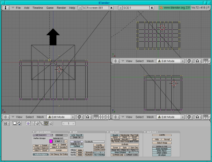The width and height of the screenshot is (212, 162).
Task: Switch to Object buttons context icon
Action: [42, 124]
